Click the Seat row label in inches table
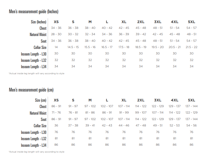The image size is (208, 166). pos(43,41)
